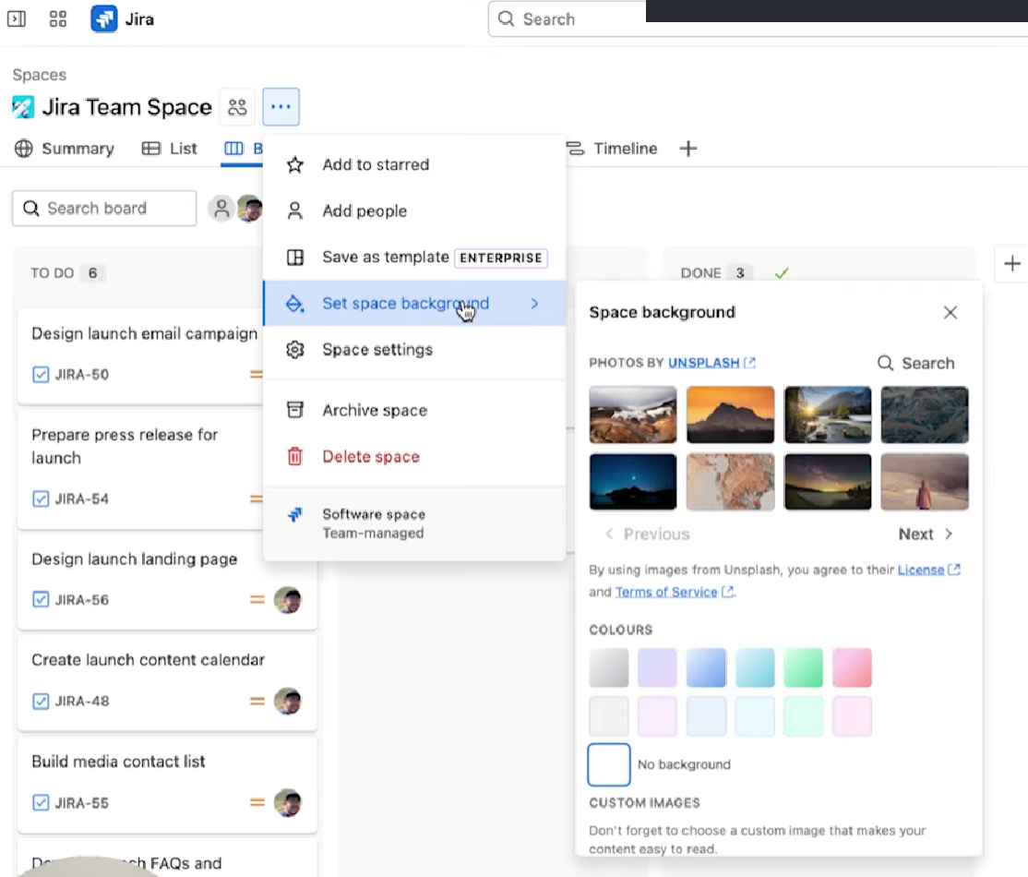This screenshot has height=877, width=1028.
Task: Collapse the sidebar with the panel icon
Action: click(16, 18)
